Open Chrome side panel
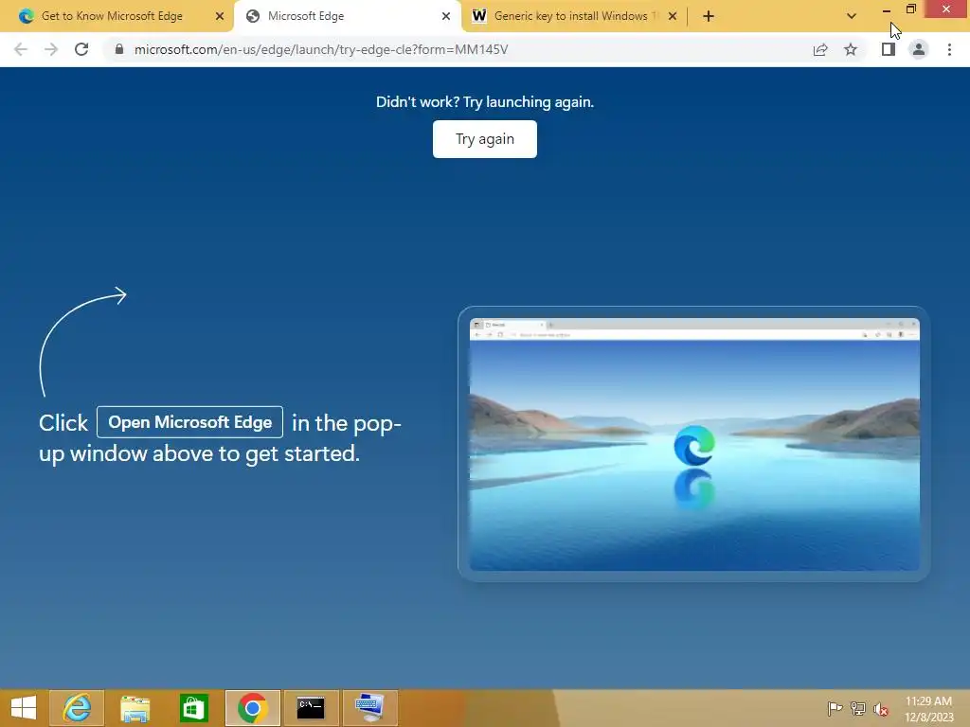The width and height of the screenshot is (970, 727). 889,49
